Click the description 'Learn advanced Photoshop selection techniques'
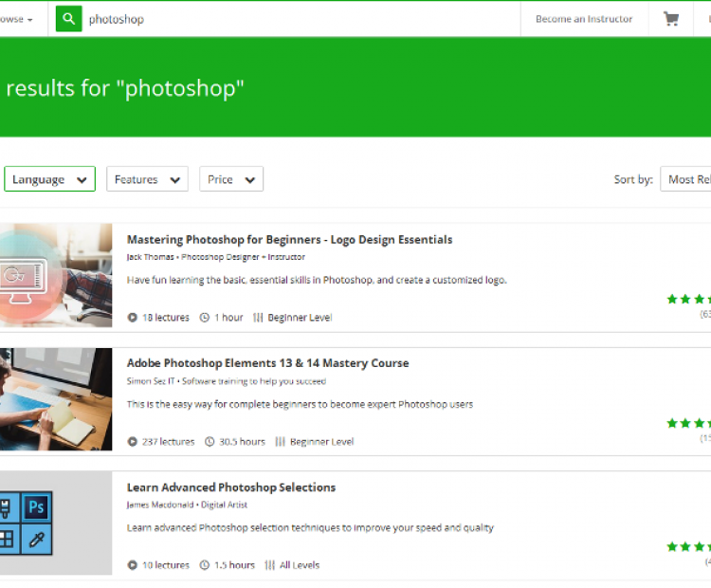The width and height of the screenshot is (711, 588). click(x=310, y=527)
